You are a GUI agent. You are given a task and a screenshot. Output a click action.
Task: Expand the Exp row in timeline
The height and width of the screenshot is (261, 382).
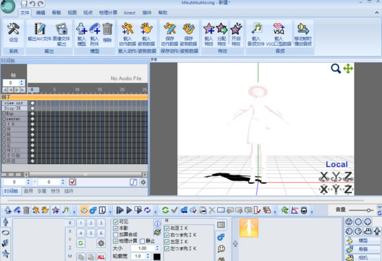[x=4, y=113]
